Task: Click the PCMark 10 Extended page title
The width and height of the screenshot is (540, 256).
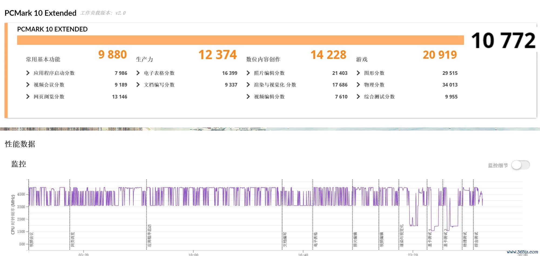Action: coord(40,13)
